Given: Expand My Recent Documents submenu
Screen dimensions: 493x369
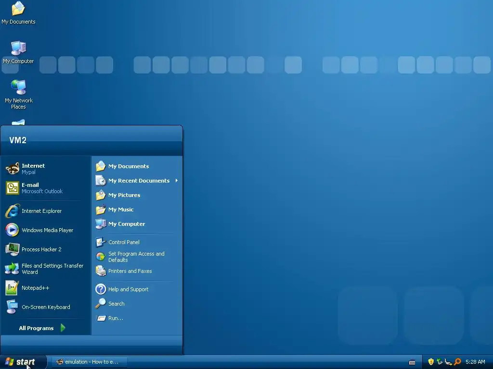Looking at the screenshot, I should (x=137, y=181).
